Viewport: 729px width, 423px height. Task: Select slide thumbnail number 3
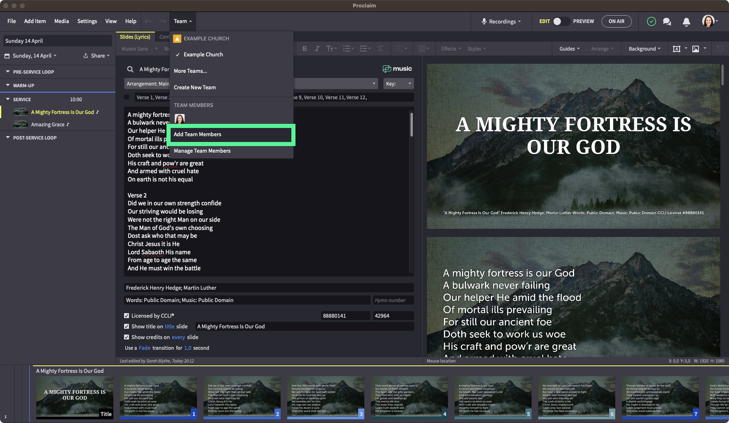coord(326,397)
